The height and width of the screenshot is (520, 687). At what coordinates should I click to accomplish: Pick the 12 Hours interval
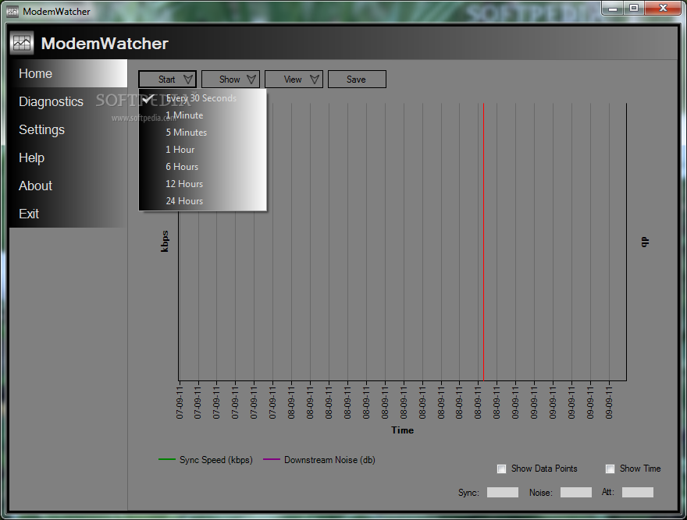pyautogui.click(x=202, y=184)
